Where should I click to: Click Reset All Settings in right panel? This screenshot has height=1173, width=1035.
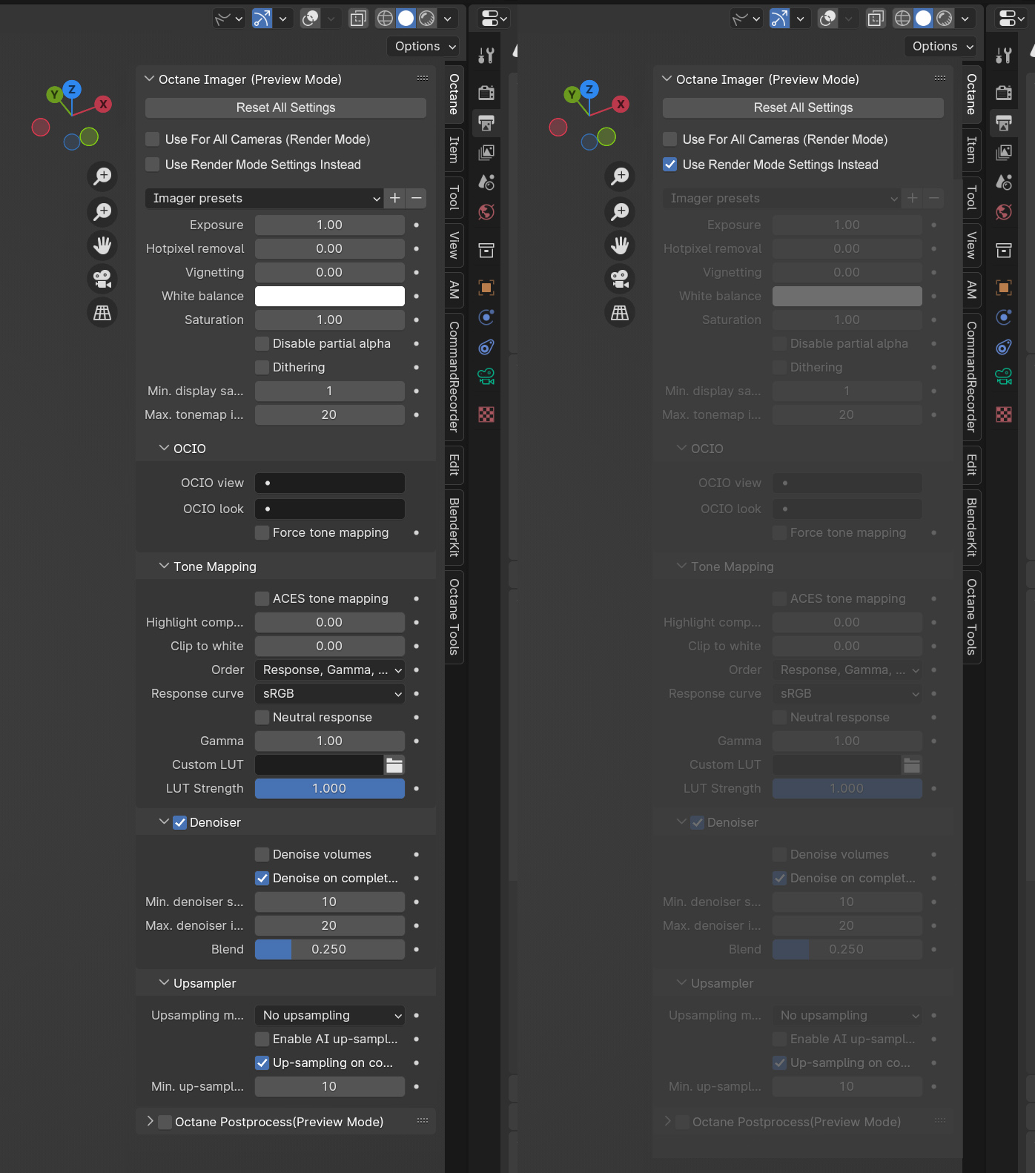click(803, 108)
